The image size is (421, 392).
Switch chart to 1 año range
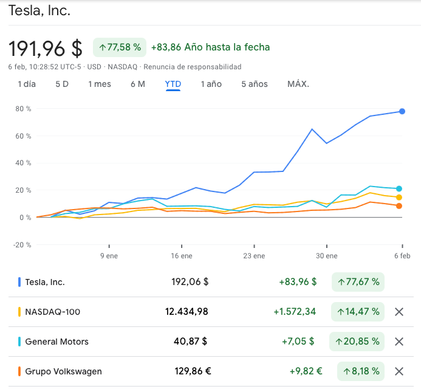pyautogui.click(x=211, y=84)
